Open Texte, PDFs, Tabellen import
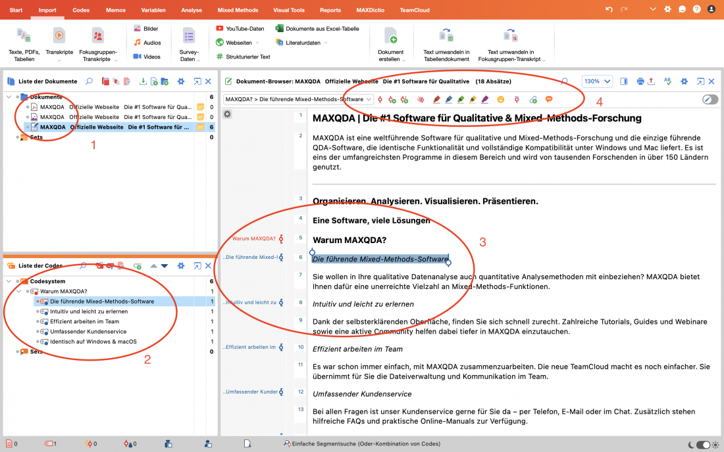724x452 pixels. tap(24, 44)
